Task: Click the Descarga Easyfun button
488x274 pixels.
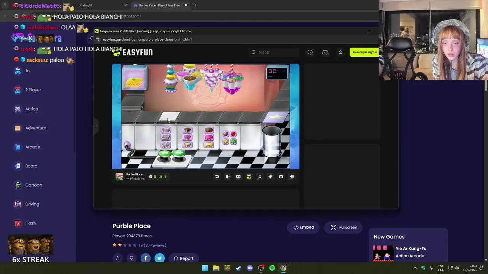Action: pos(365,52)
